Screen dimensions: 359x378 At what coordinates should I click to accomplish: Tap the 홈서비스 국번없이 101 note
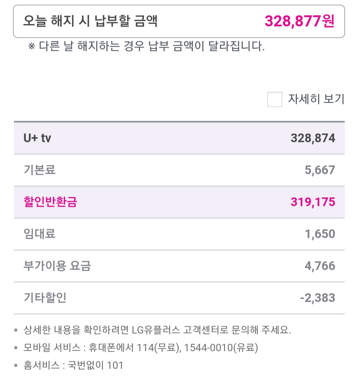(73, 365)
